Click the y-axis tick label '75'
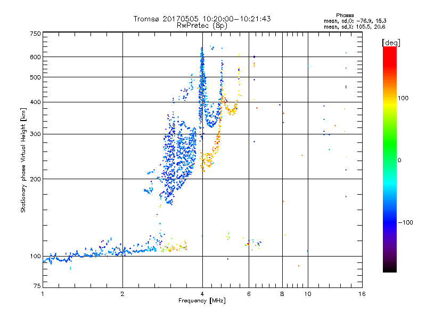Screen dimensions: 426x320 [37, 286]
